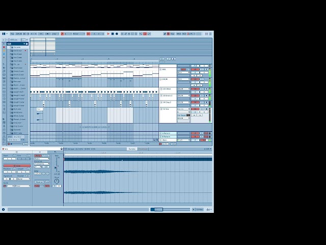Image resolution: width=326 pixels, height=245 pixels.
Task: Toggle the Scale Mode button in the top bar
Action: coord(62,34)
